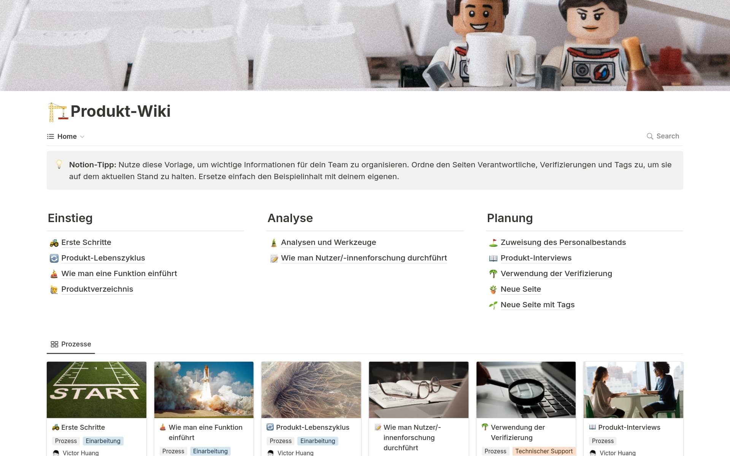Viewport: 730px width, 456px height.
Task: Click the lightbulb icon in Notion-Tipp callout
Action: (x=59, y=164)
